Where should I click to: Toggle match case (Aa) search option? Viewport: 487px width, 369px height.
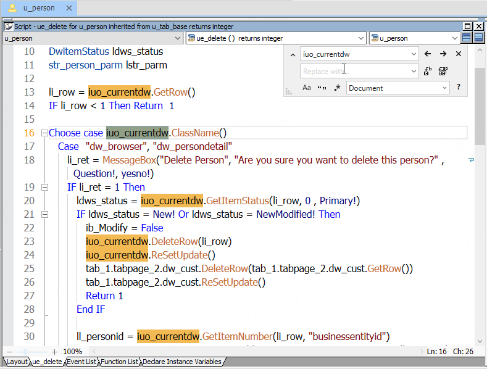pyautogui.click(x=307, y=88)
